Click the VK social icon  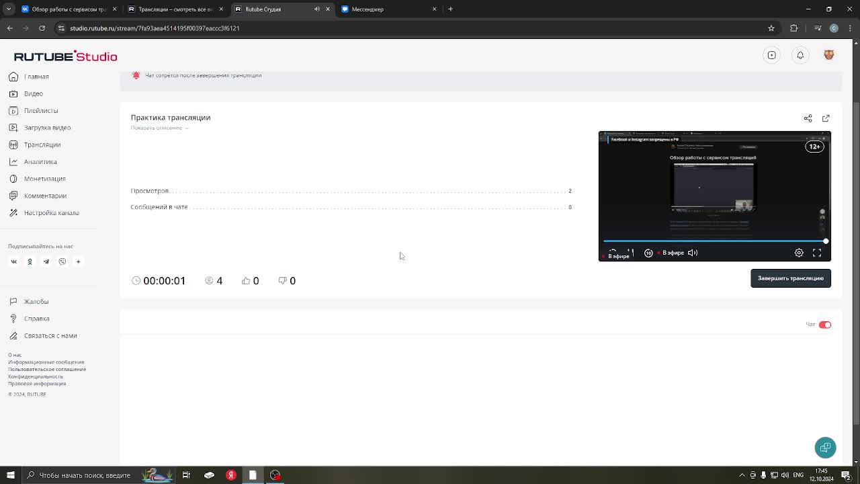(x=13, y=261)
